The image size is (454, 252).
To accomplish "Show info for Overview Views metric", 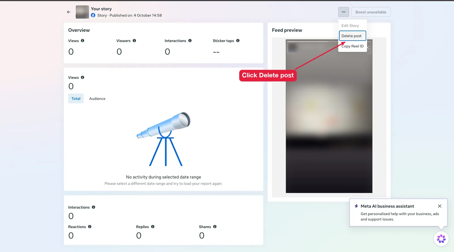I will tap(83, 41).
